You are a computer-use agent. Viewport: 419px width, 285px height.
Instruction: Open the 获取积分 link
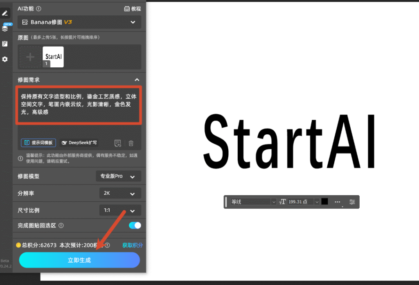132,245
